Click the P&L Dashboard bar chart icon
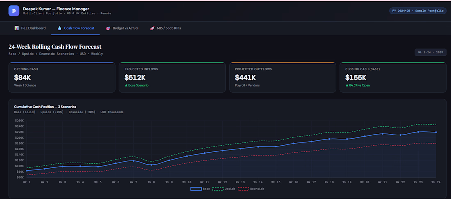Screen dimensions: 451x199 click(x=17, y=28)
